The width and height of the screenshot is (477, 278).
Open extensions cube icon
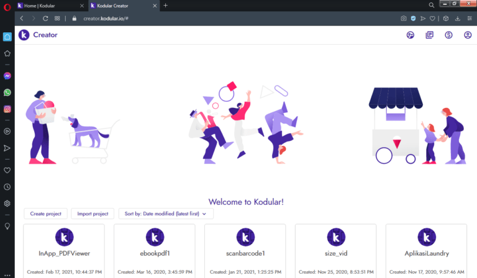tap(446, 19)
